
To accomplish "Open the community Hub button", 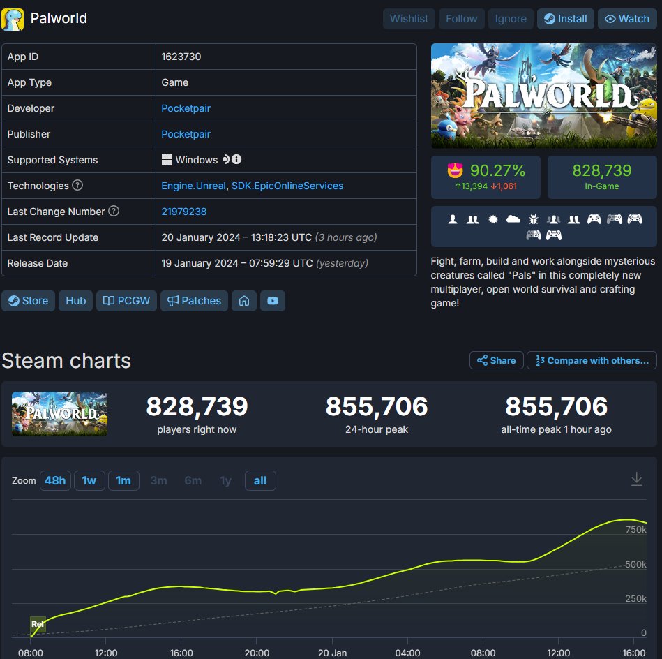I will (x=75, y=301).
